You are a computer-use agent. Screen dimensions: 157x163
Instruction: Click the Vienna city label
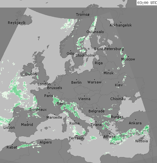[x=84, y=99]
